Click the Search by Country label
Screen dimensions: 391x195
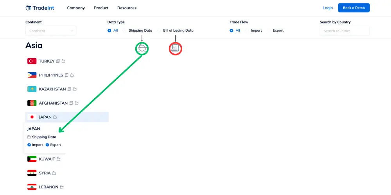pyautogui.click(x=335, y=22)
